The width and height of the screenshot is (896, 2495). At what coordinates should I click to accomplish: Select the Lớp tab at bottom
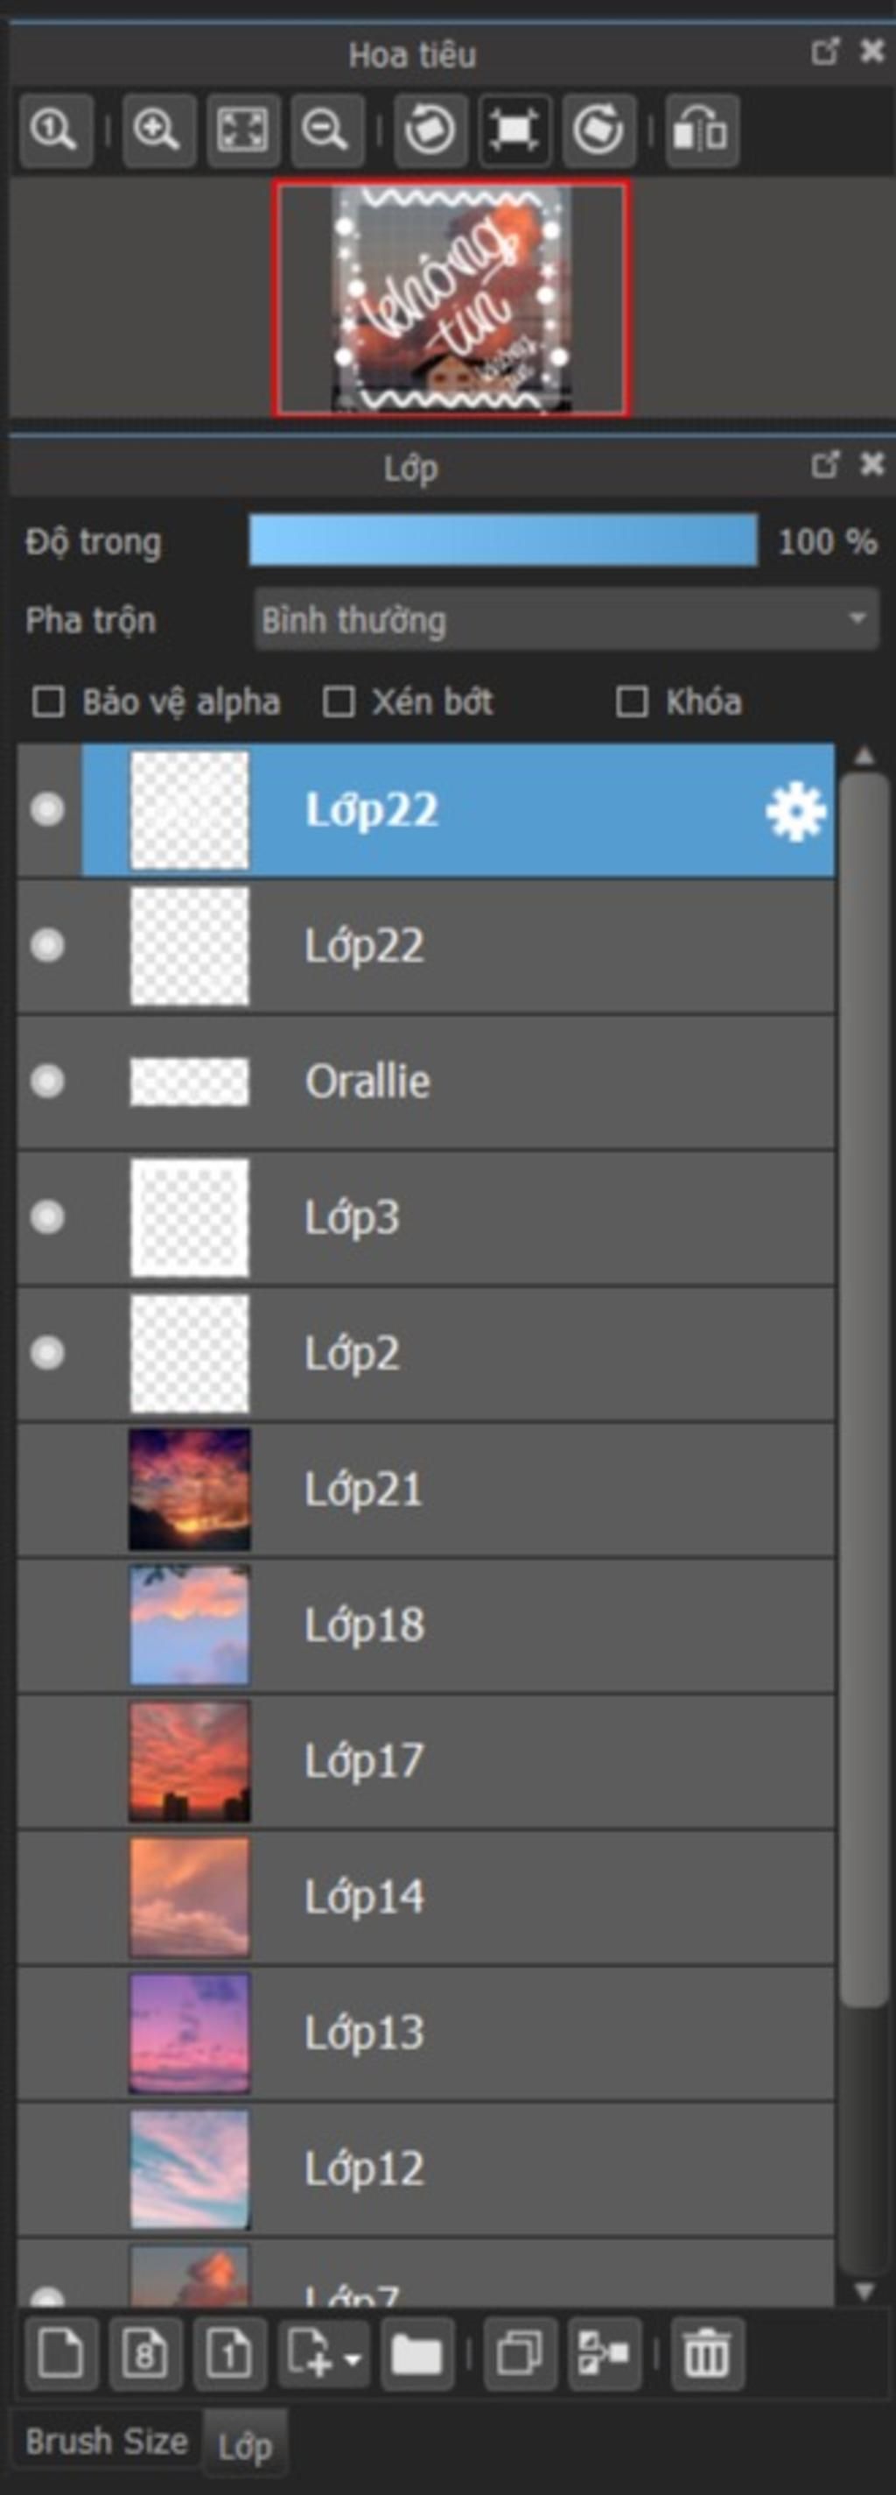coord(245,2447)
